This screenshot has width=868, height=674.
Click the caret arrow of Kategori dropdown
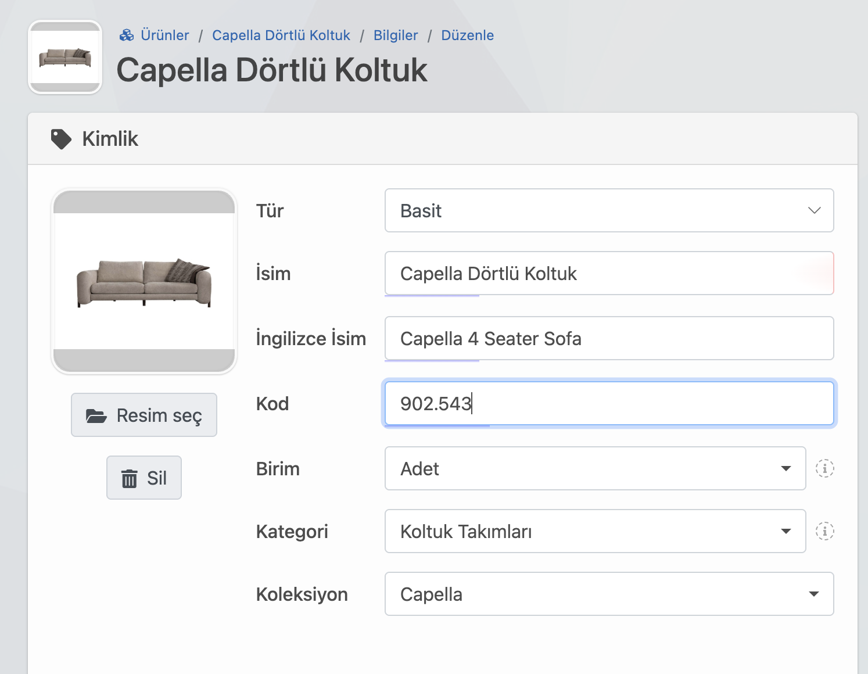[x=786, y=531]
